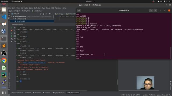Image resolution: width=172 pixels, height=96 pixels.
Task: Open the VCS menu
Action: [53, 8]
